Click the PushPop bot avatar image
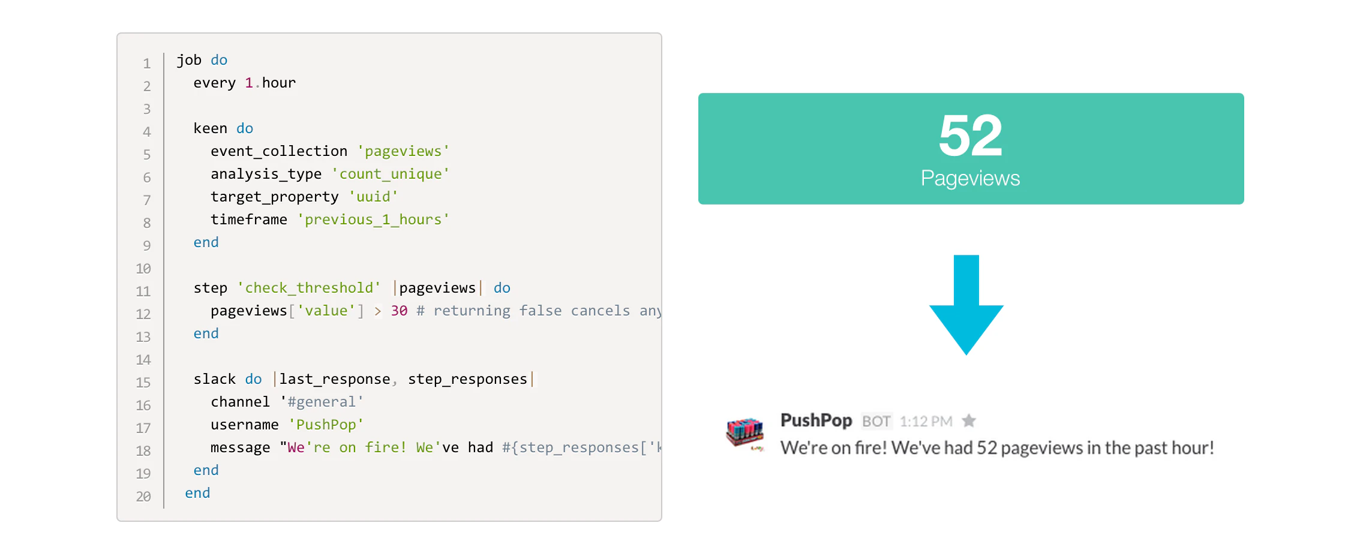Viewport: 1363px width, 541px height. 744,434
